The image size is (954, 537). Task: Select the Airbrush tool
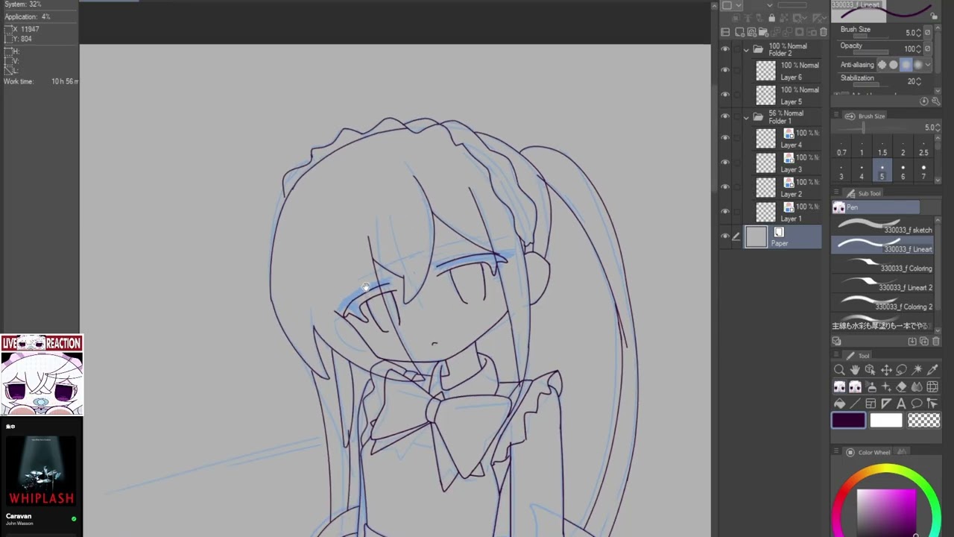(870, 387)
